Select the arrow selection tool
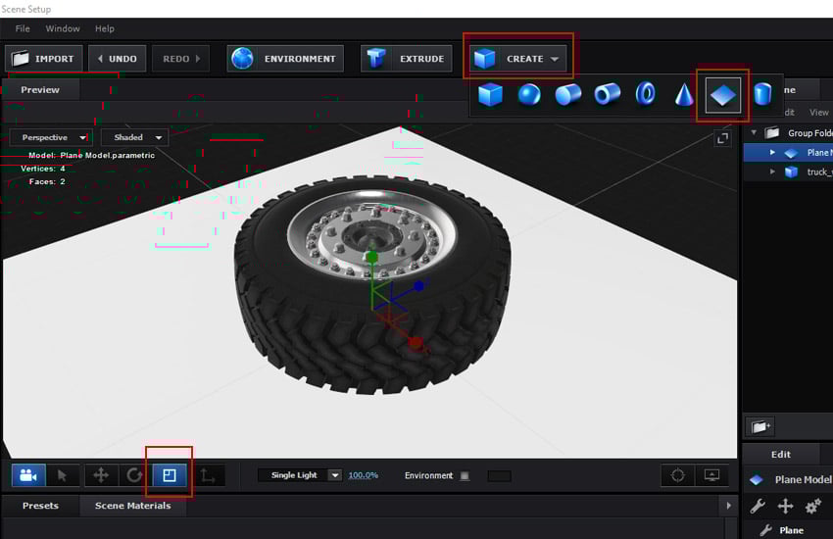The image size is (833, 539). coord(62,474)
